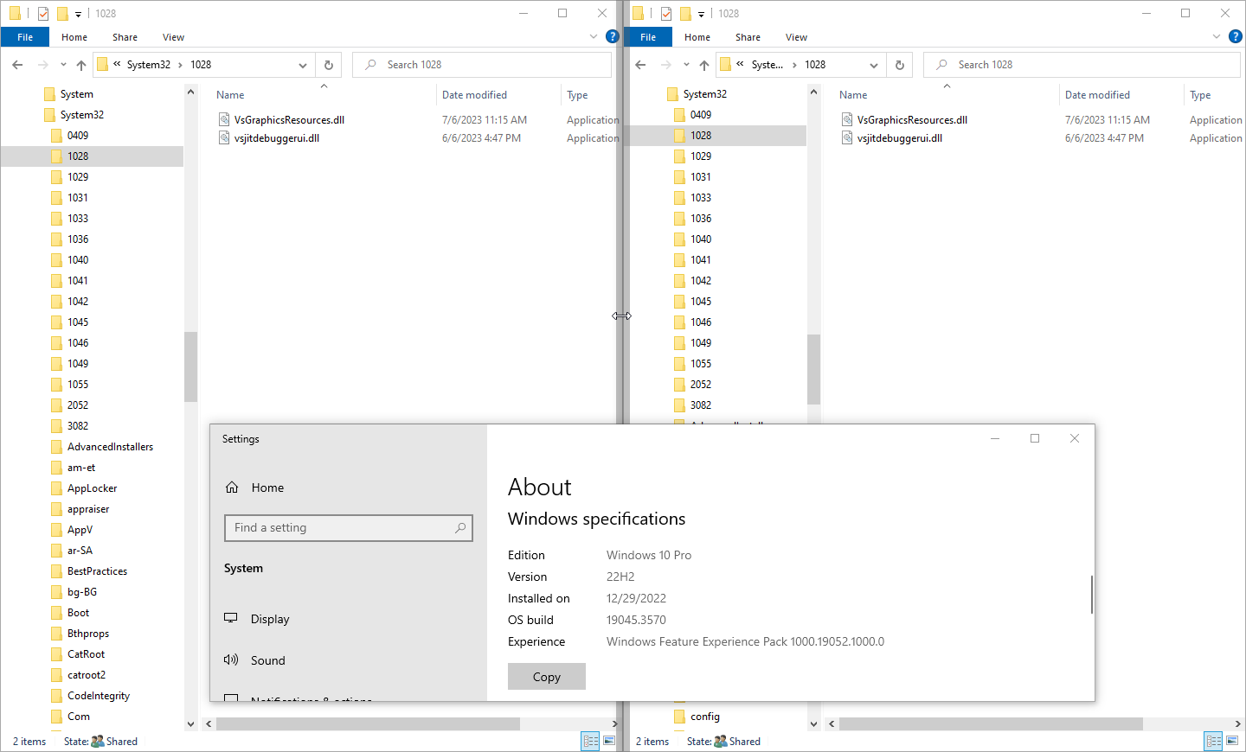The width and height of the screenshot is (1246, 752).
Task: Switch left window to Details view icon
Action: 591,741
